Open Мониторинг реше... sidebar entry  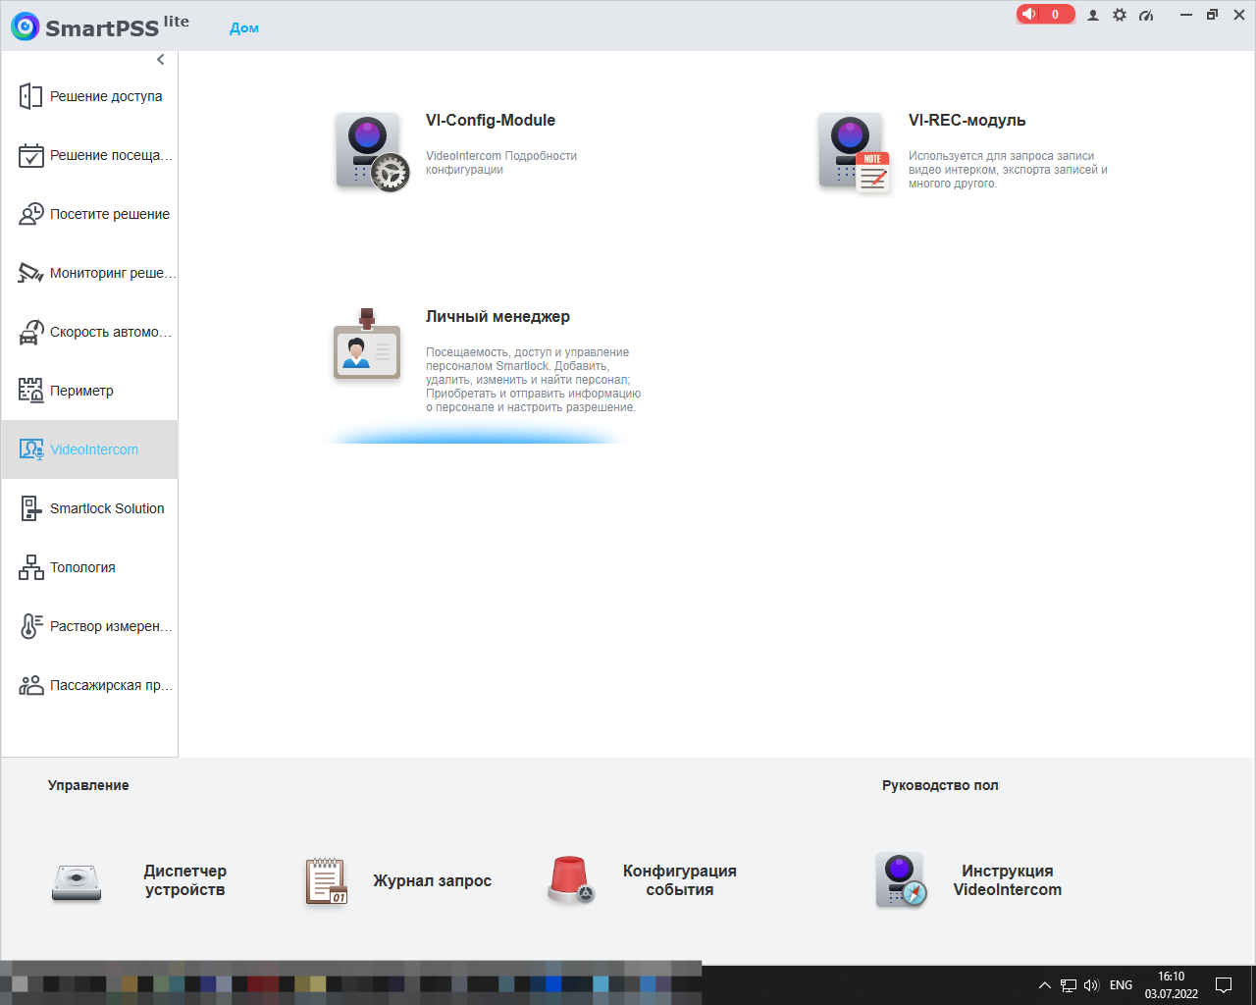pyautogui.click(x=113, y=273)
